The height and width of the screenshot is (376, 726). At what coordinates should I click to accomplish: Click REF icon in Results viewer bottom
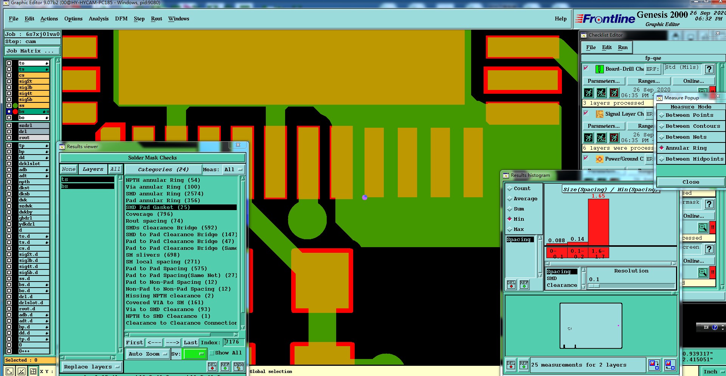click(225, 366)
